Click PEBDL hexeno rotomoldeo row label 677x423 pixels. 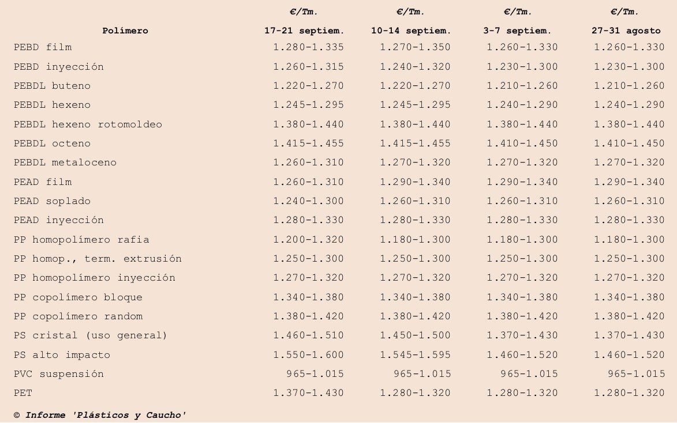coord(88,124)
